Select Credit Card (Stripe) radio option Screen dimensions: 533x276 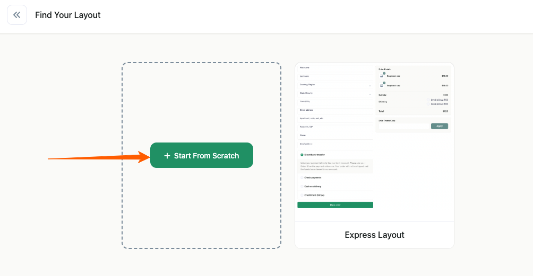tap(302, 195)
